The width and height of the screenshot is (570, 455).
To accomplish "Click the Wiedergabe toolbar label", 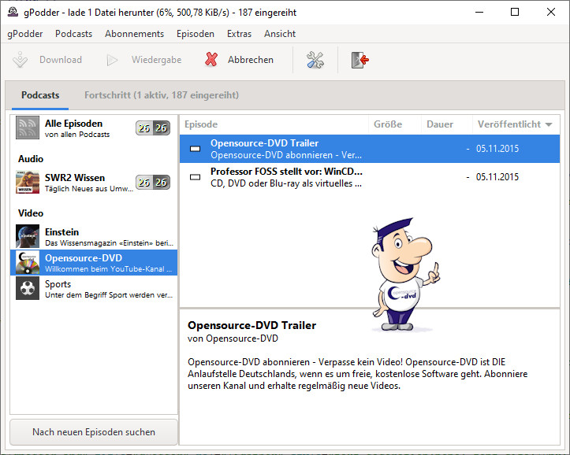I will (157, 60).
